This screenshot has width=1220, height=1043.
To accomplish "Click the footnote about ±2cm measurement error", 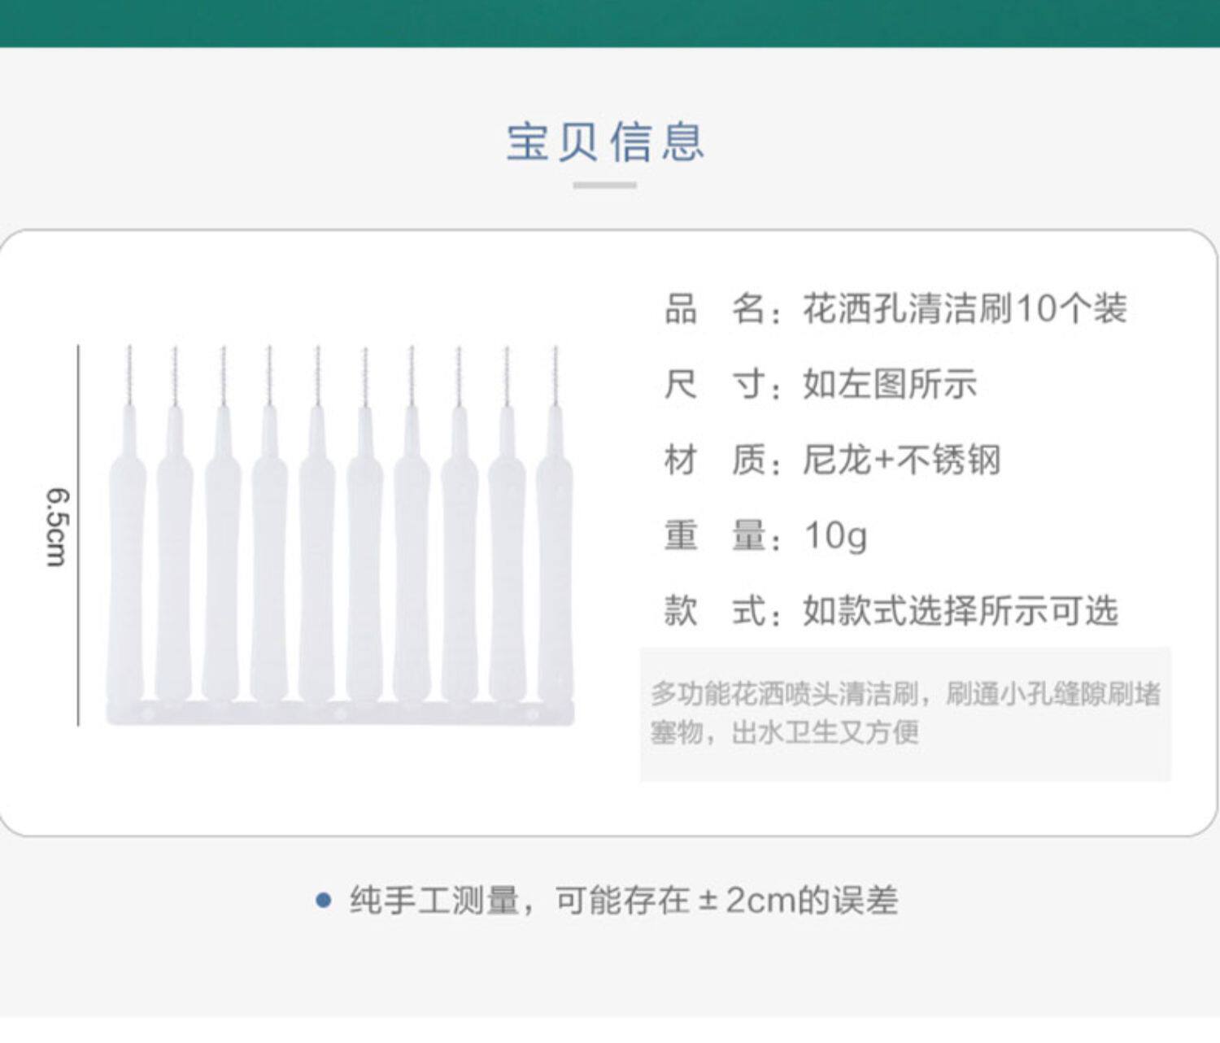I will (624, 901).
